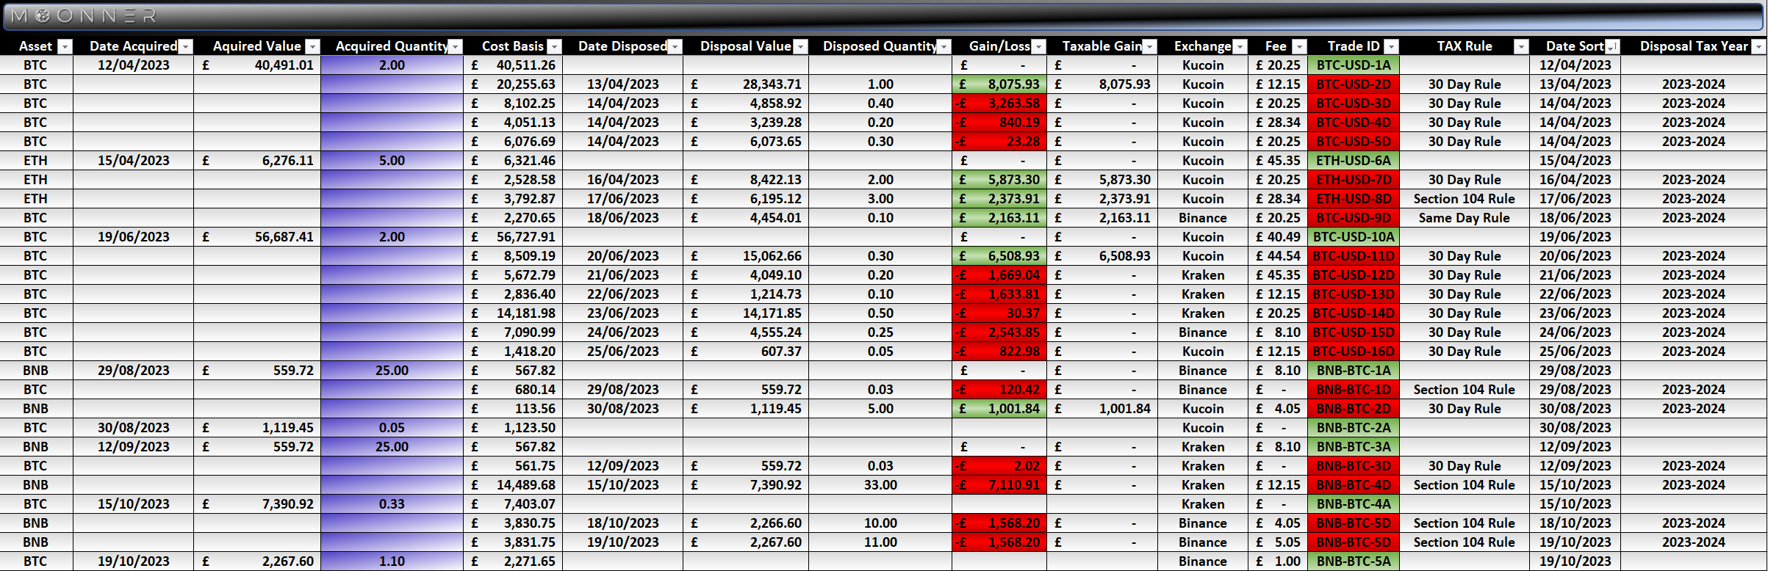Open the Gain/Loss column filter
Viewport: 1768px width, 571px height.
click(x=1038, y=47)
